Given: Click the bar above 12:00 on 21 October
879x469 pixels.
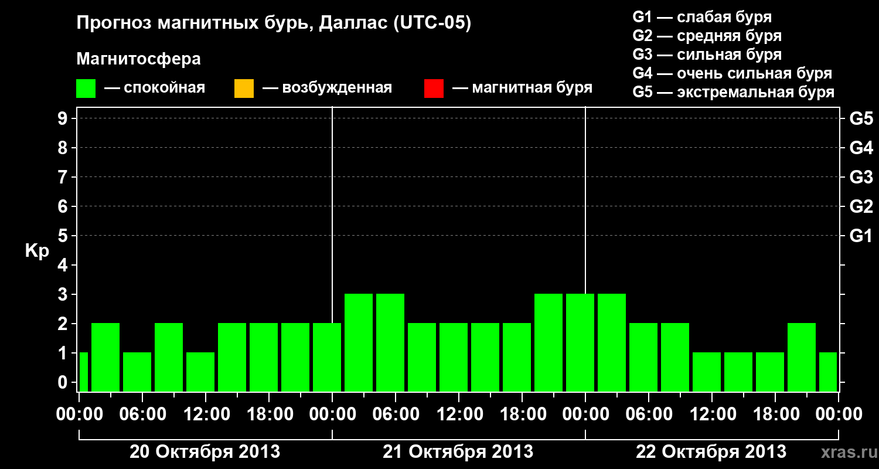Looking at the screenshot, I should (x=454, y=357).
